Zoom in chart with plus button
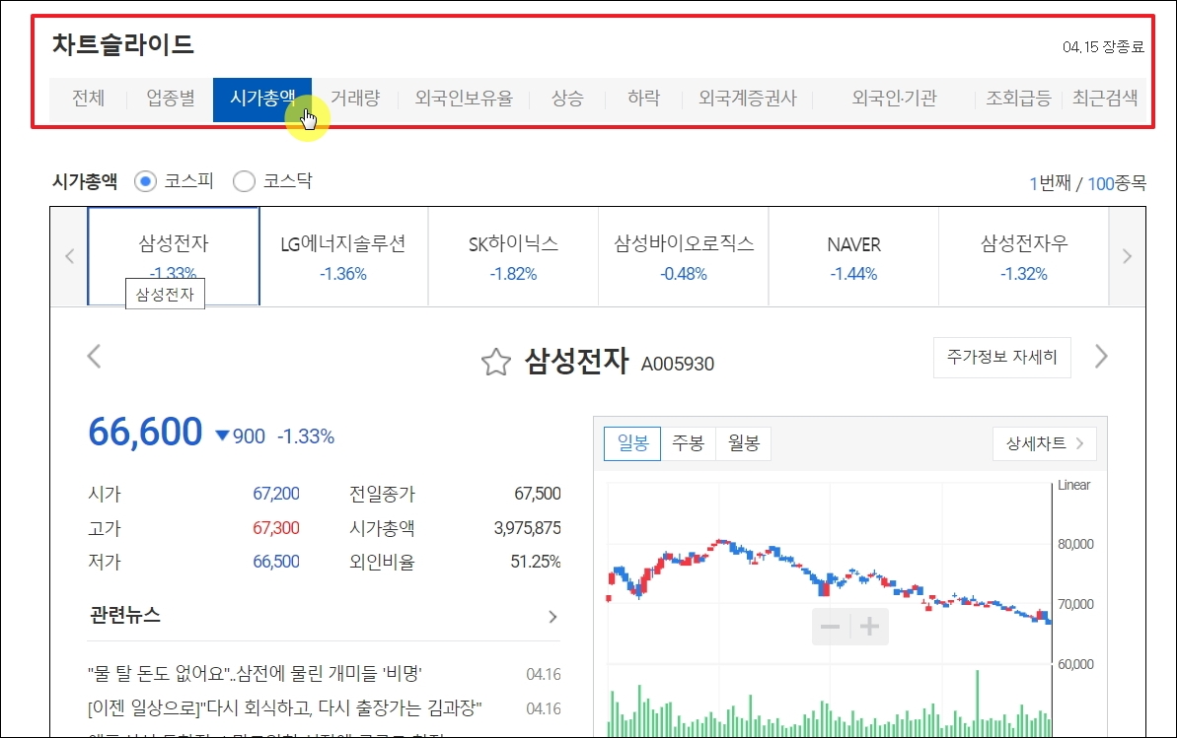Screen dimensions: 1177x738 pos(869,627)
